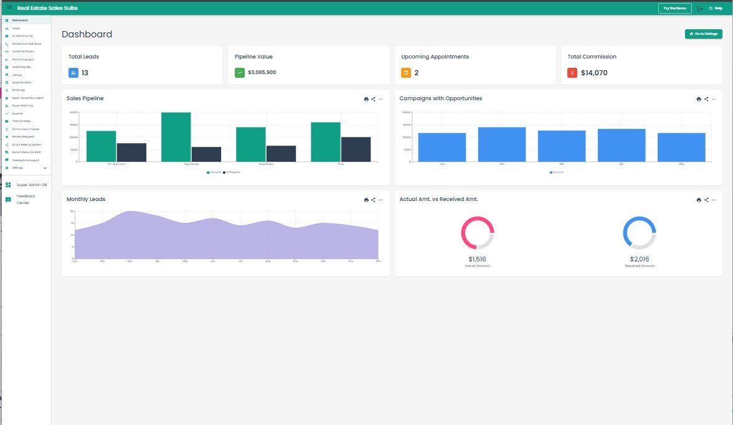Screen dimensions: 733x425
Task: Click the print icon on Monthly Leads chart
Action: pyautogui.click(x=366, y=200)
